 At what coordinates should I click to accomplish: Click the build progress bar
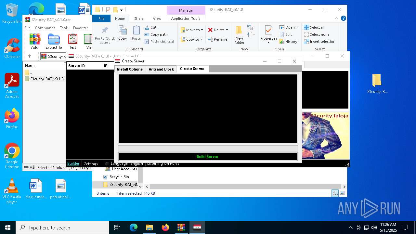[208, 148]
